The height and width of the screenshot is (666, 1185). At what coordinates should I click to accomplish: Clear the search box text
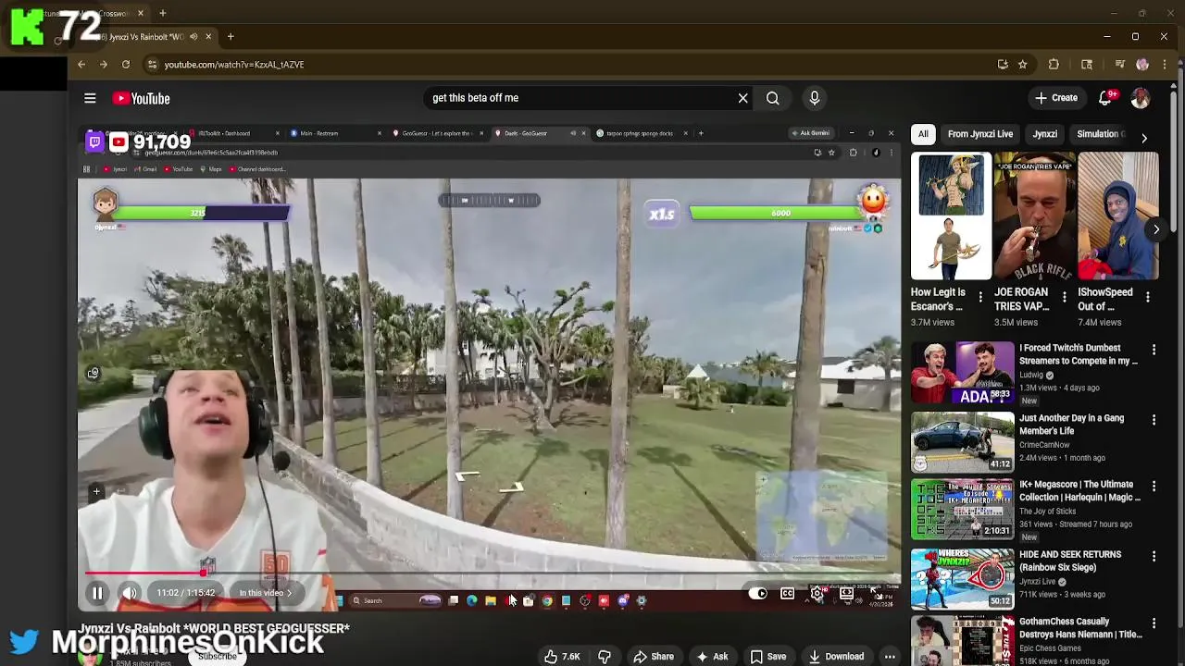[742, 98]
